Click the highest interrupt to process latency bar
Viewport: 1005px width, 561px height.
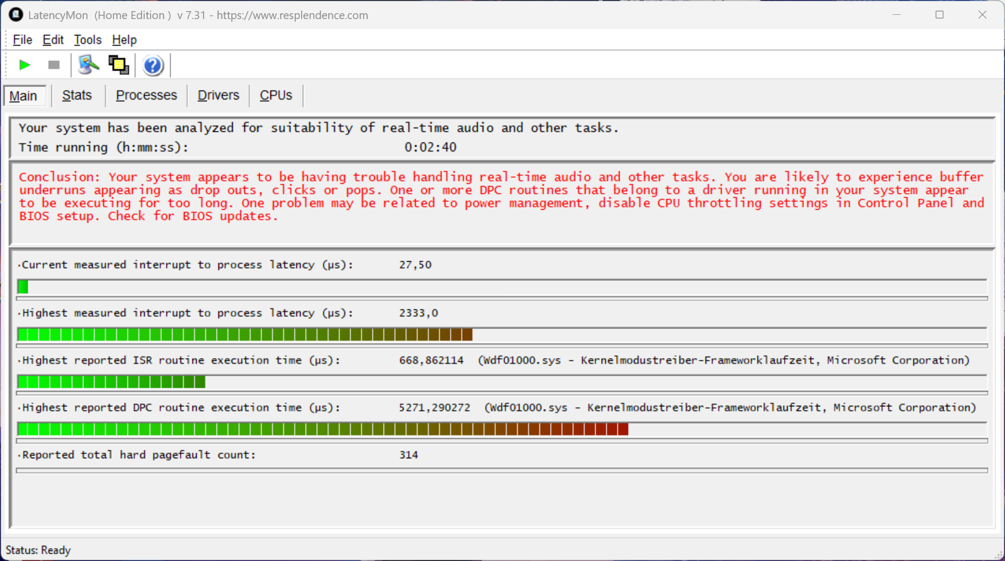[502, 335]
